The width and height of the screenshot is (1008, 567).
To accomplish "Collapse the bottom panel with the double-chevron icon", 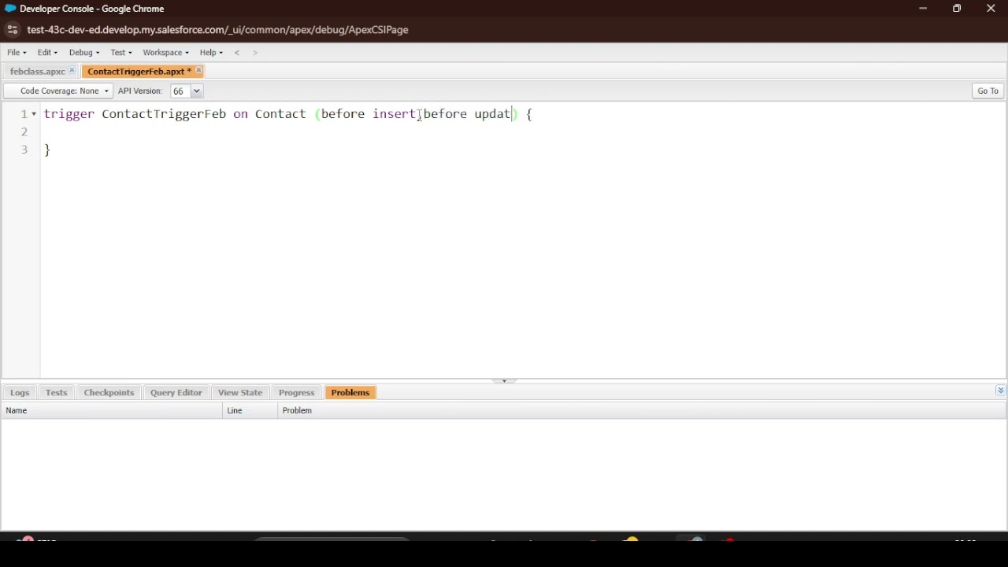I will tap(1000, 391).
